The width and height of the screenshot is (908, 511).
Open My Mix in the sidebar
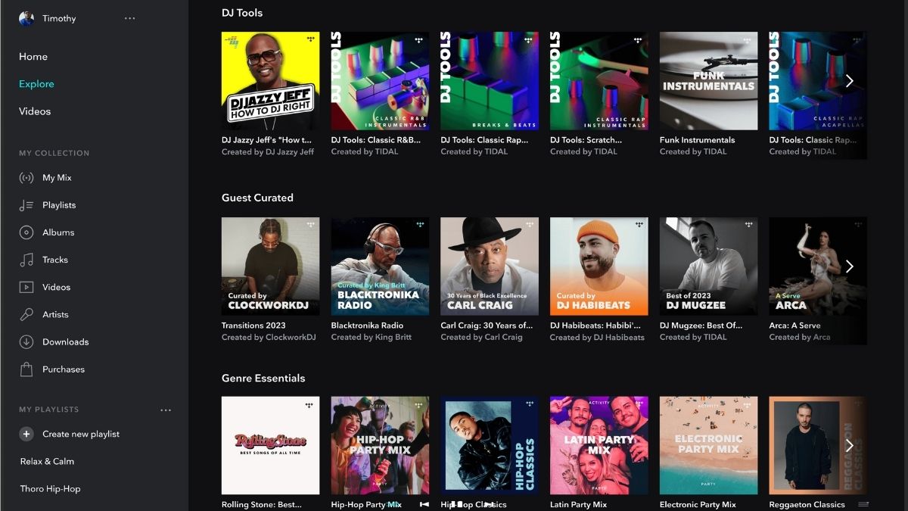coord(56,178)
